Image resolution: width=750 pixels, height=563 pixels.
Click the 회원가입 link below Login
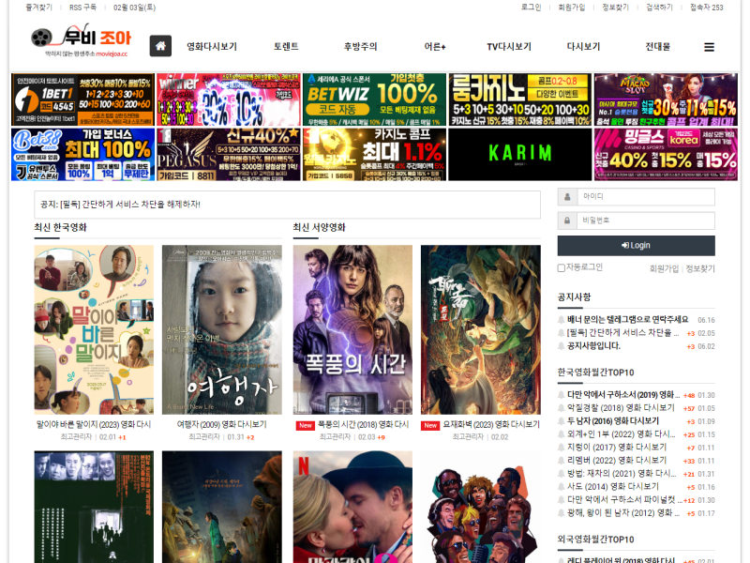(x=664, y=268)
